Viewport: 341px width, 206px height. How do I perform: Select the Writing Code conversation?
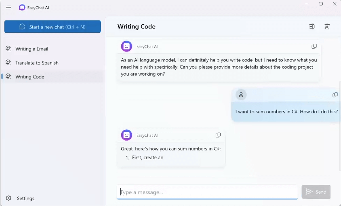(30, 77)
